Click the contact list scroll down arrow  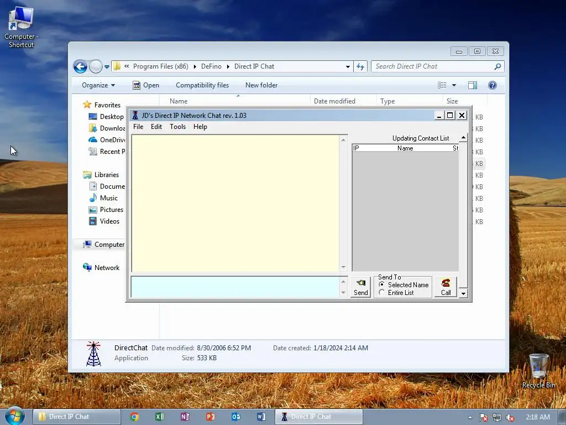pos(463,293)
